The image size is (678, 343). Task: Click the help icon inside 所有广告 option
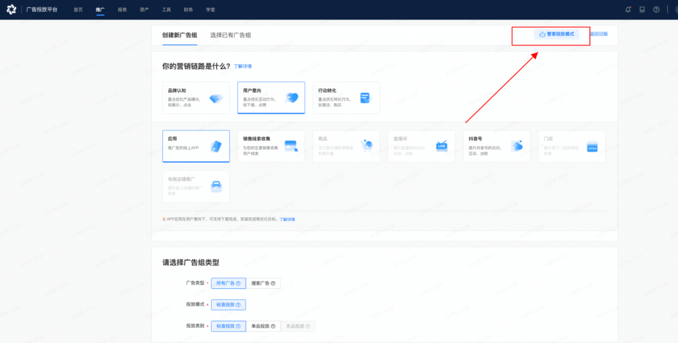pos(238,283)
